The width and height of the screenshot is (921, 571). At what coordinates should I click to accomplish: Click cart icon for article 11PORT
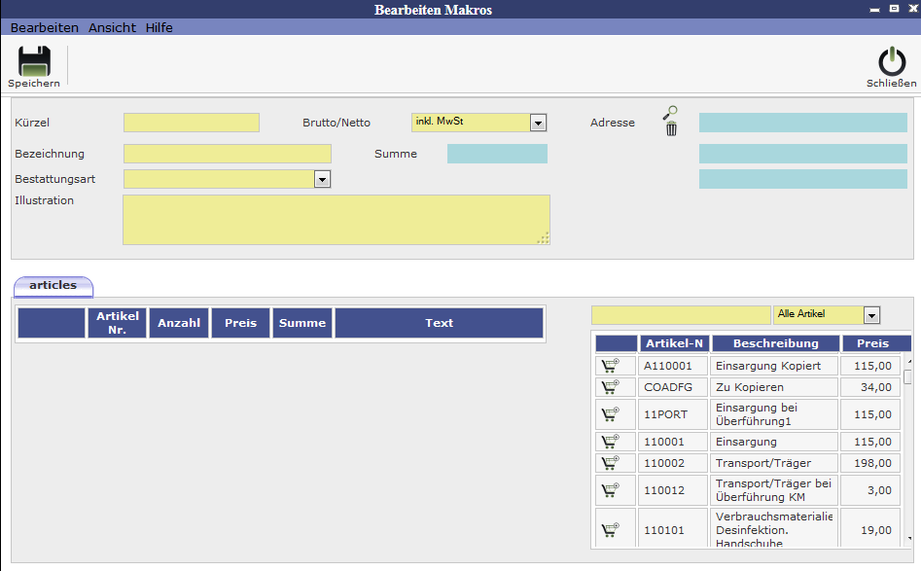click(x=610, y=414)
